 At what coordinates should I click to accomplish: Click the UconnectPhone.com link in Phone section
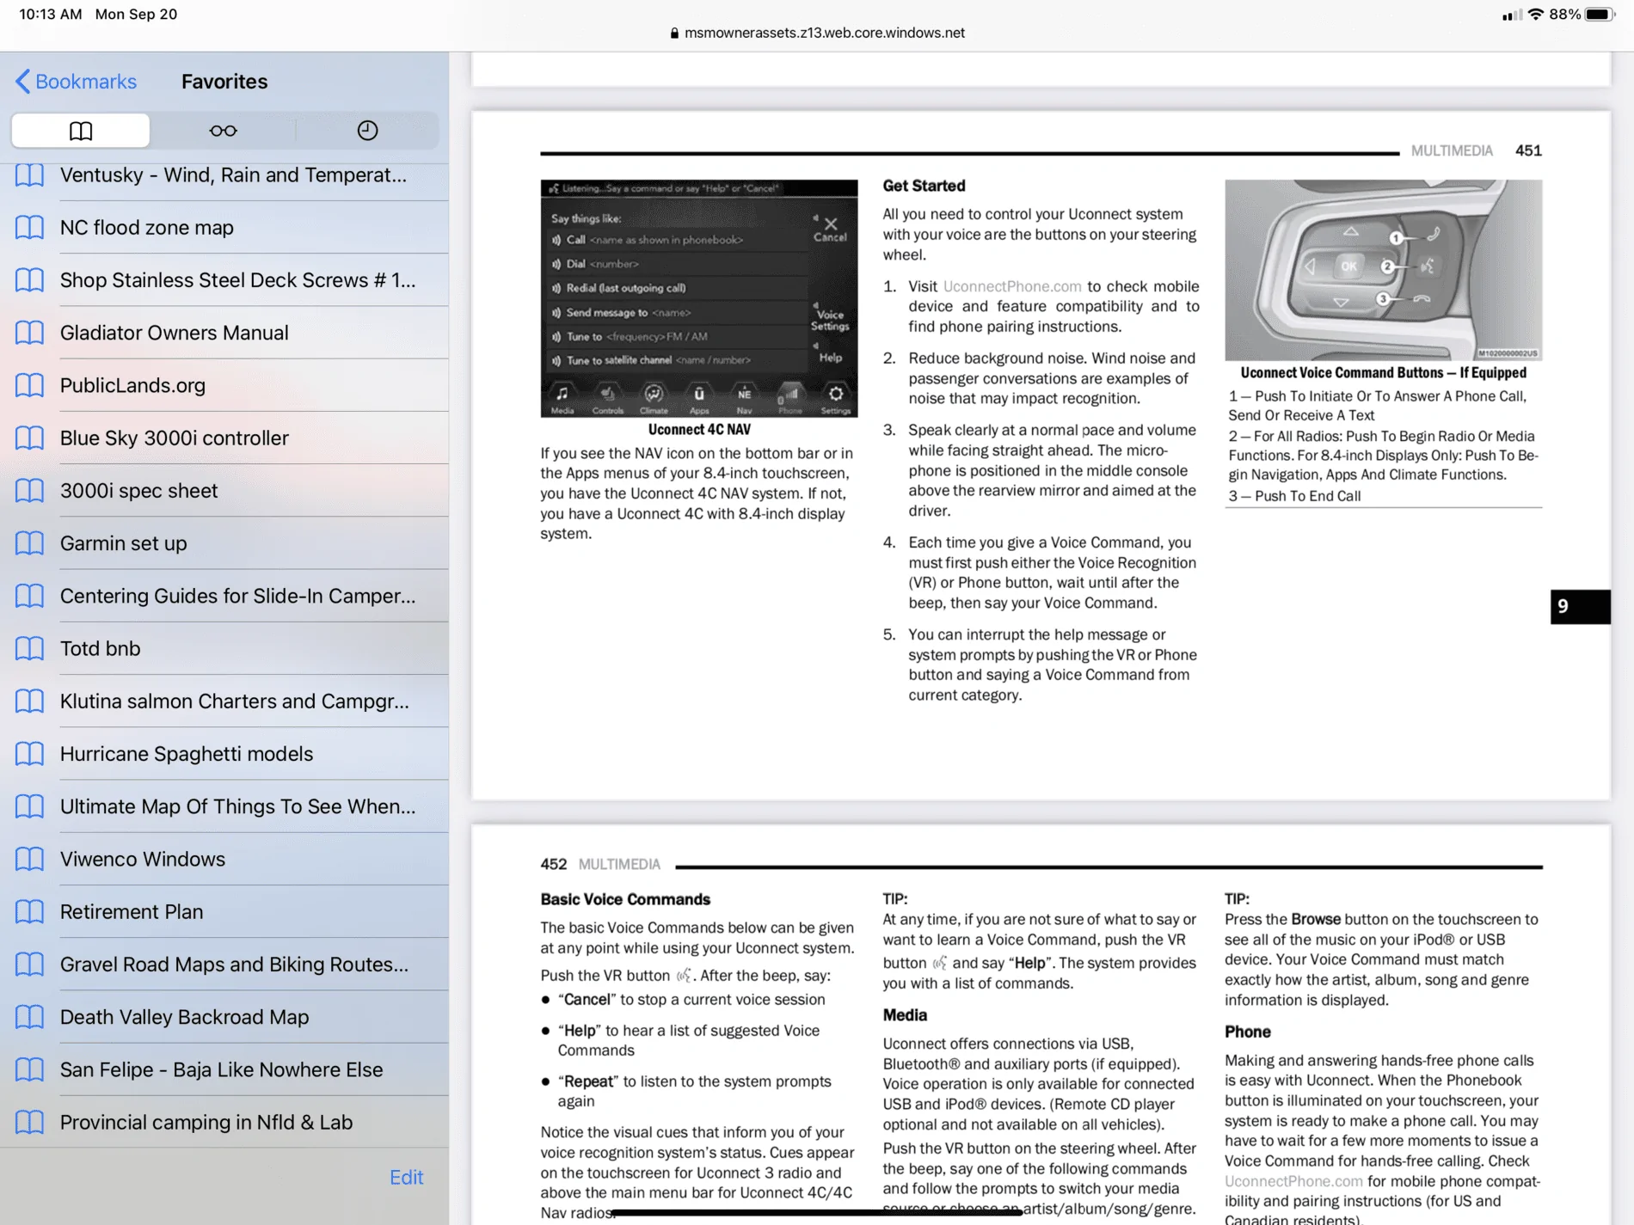[x=1293, y=1181]
